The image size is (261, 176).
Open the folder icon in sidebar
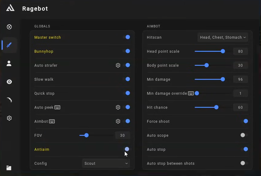tap(9, 168)
